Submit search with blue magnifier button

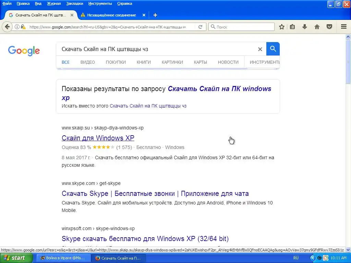(x=273, y=49)
